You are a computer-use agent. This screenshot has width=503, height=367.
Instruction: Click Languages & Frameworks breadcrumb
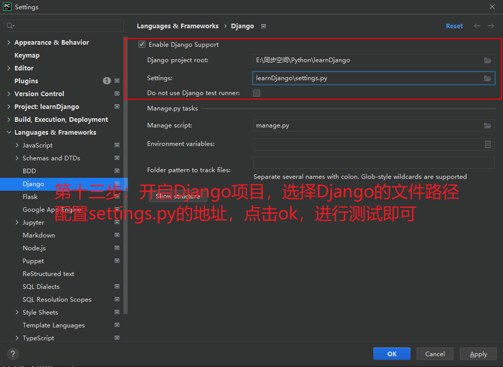pos(178,26)
